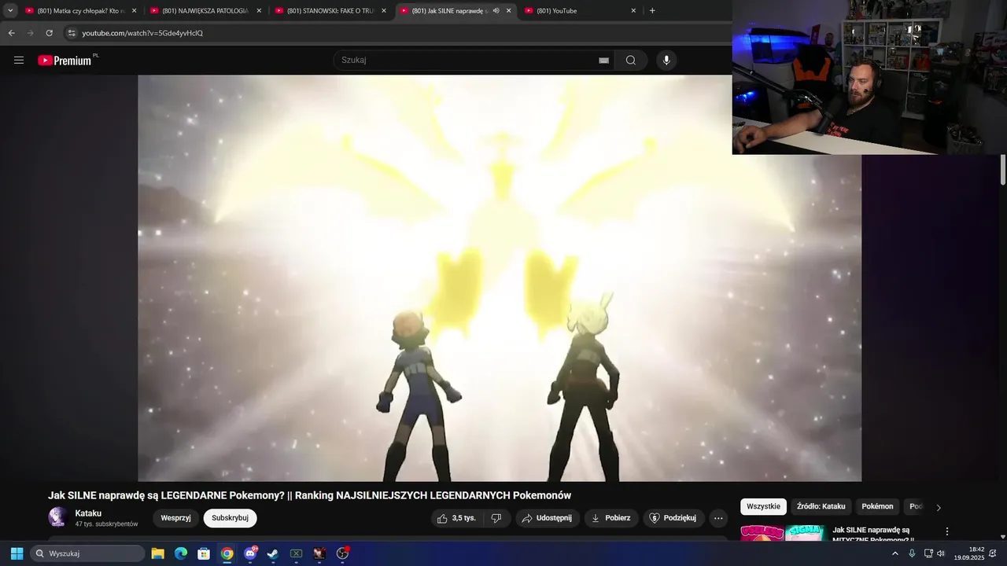
Task: Click Windows taskbar search box Wyszukaj
Action: coord(87,553)
